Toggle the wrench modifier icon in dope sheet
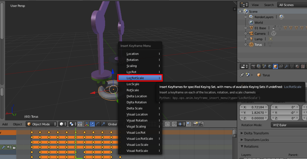 4,147
